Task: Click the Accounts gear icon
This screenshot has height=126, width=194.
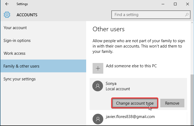Action: coord(7,15)
